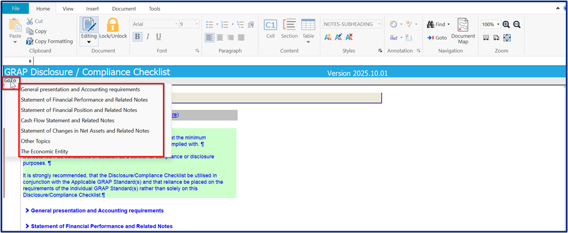Viewport: 568px width, 233px height.
Task: Align paragraph text to center
Action: click(x=220, y=38)
